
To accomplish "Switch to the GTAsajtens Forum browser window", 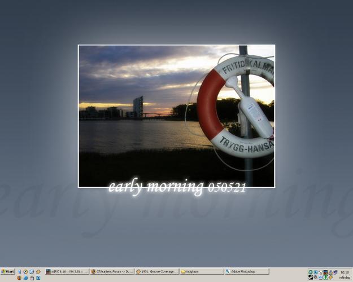I will pos(111,271).
